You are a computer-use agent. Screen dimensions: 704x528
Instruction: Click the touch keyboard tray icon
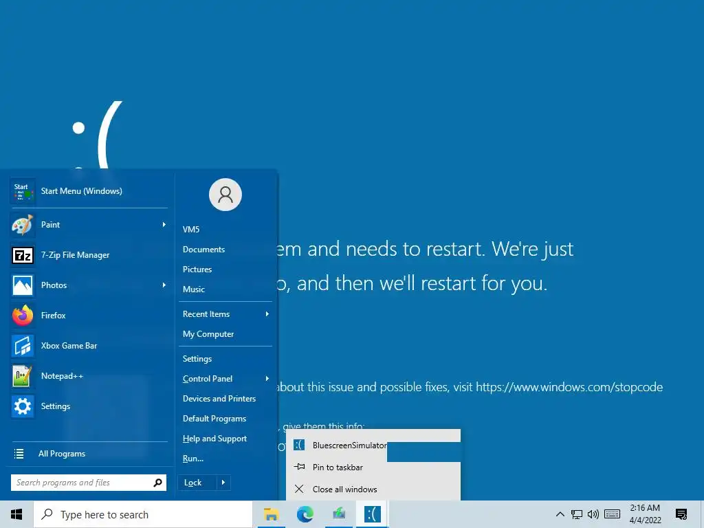click(613, 514)
